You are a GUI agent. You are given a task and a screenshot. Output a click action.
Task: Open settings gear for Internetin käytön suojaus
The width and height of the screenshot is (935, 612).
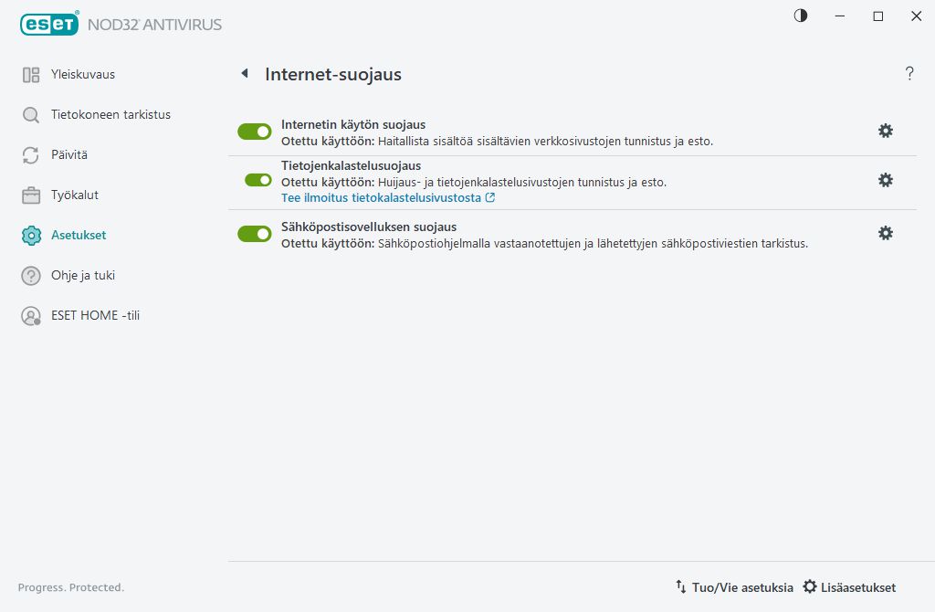(x=885, y=131)
